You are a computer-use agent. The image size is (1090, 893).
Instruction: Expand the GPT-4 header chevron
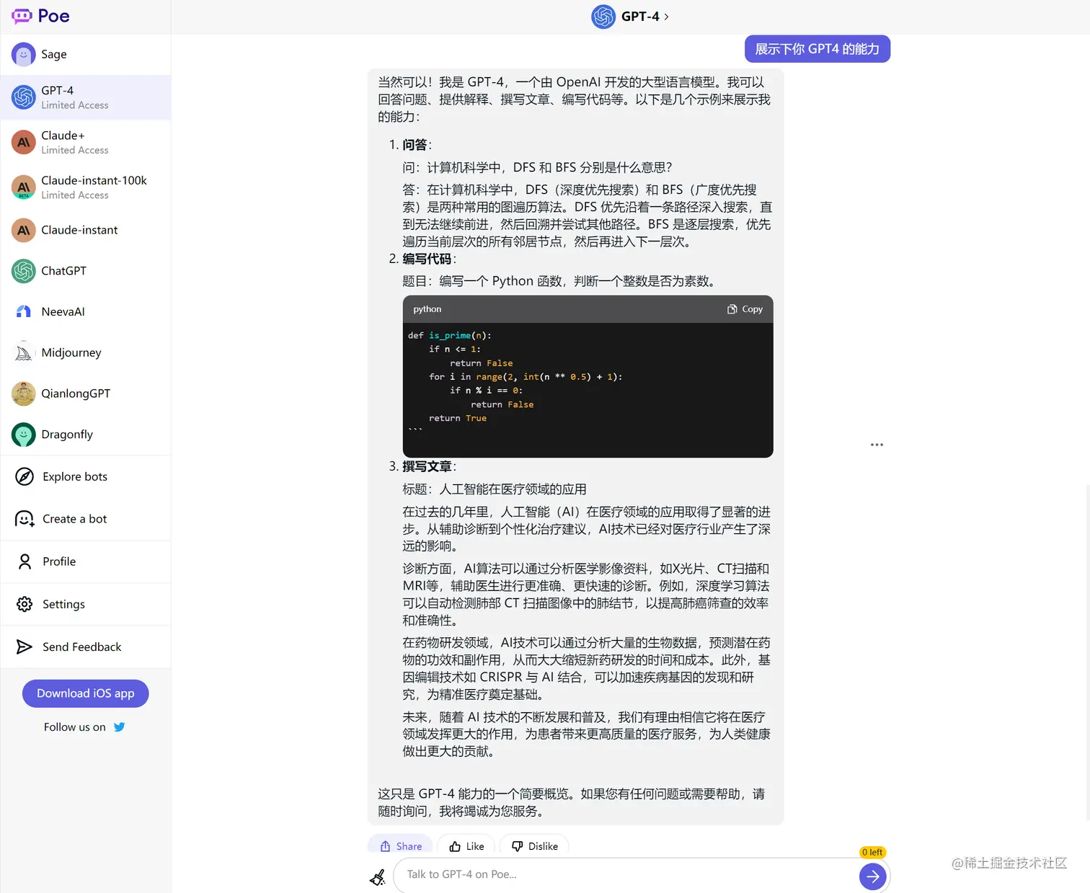tap(667, 17)
